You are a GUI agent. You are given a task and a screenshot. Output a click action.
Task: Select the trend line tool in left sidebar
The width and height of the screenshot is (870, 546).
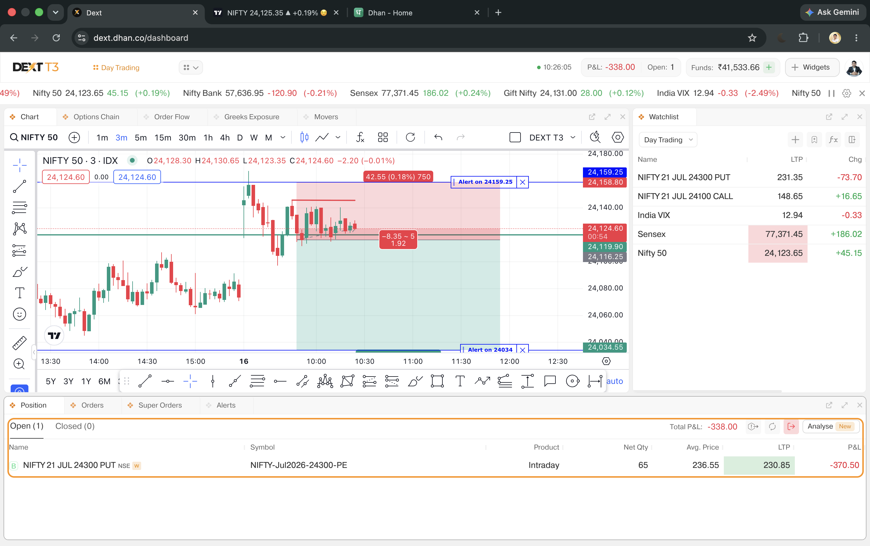point(20,186)
